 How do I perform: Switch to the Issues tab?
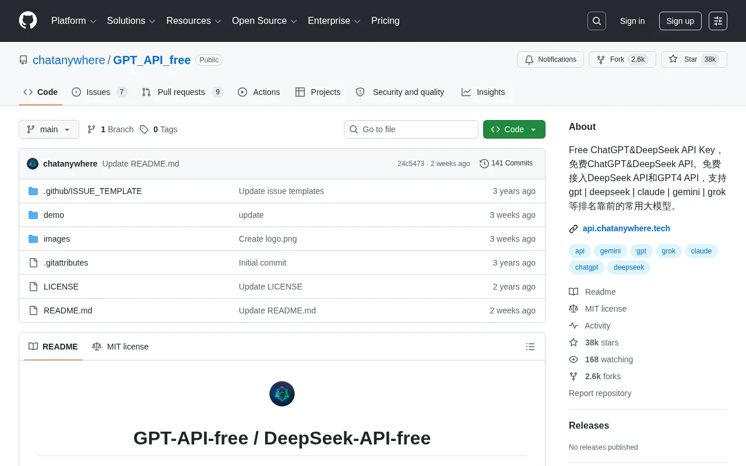[99, 92]
